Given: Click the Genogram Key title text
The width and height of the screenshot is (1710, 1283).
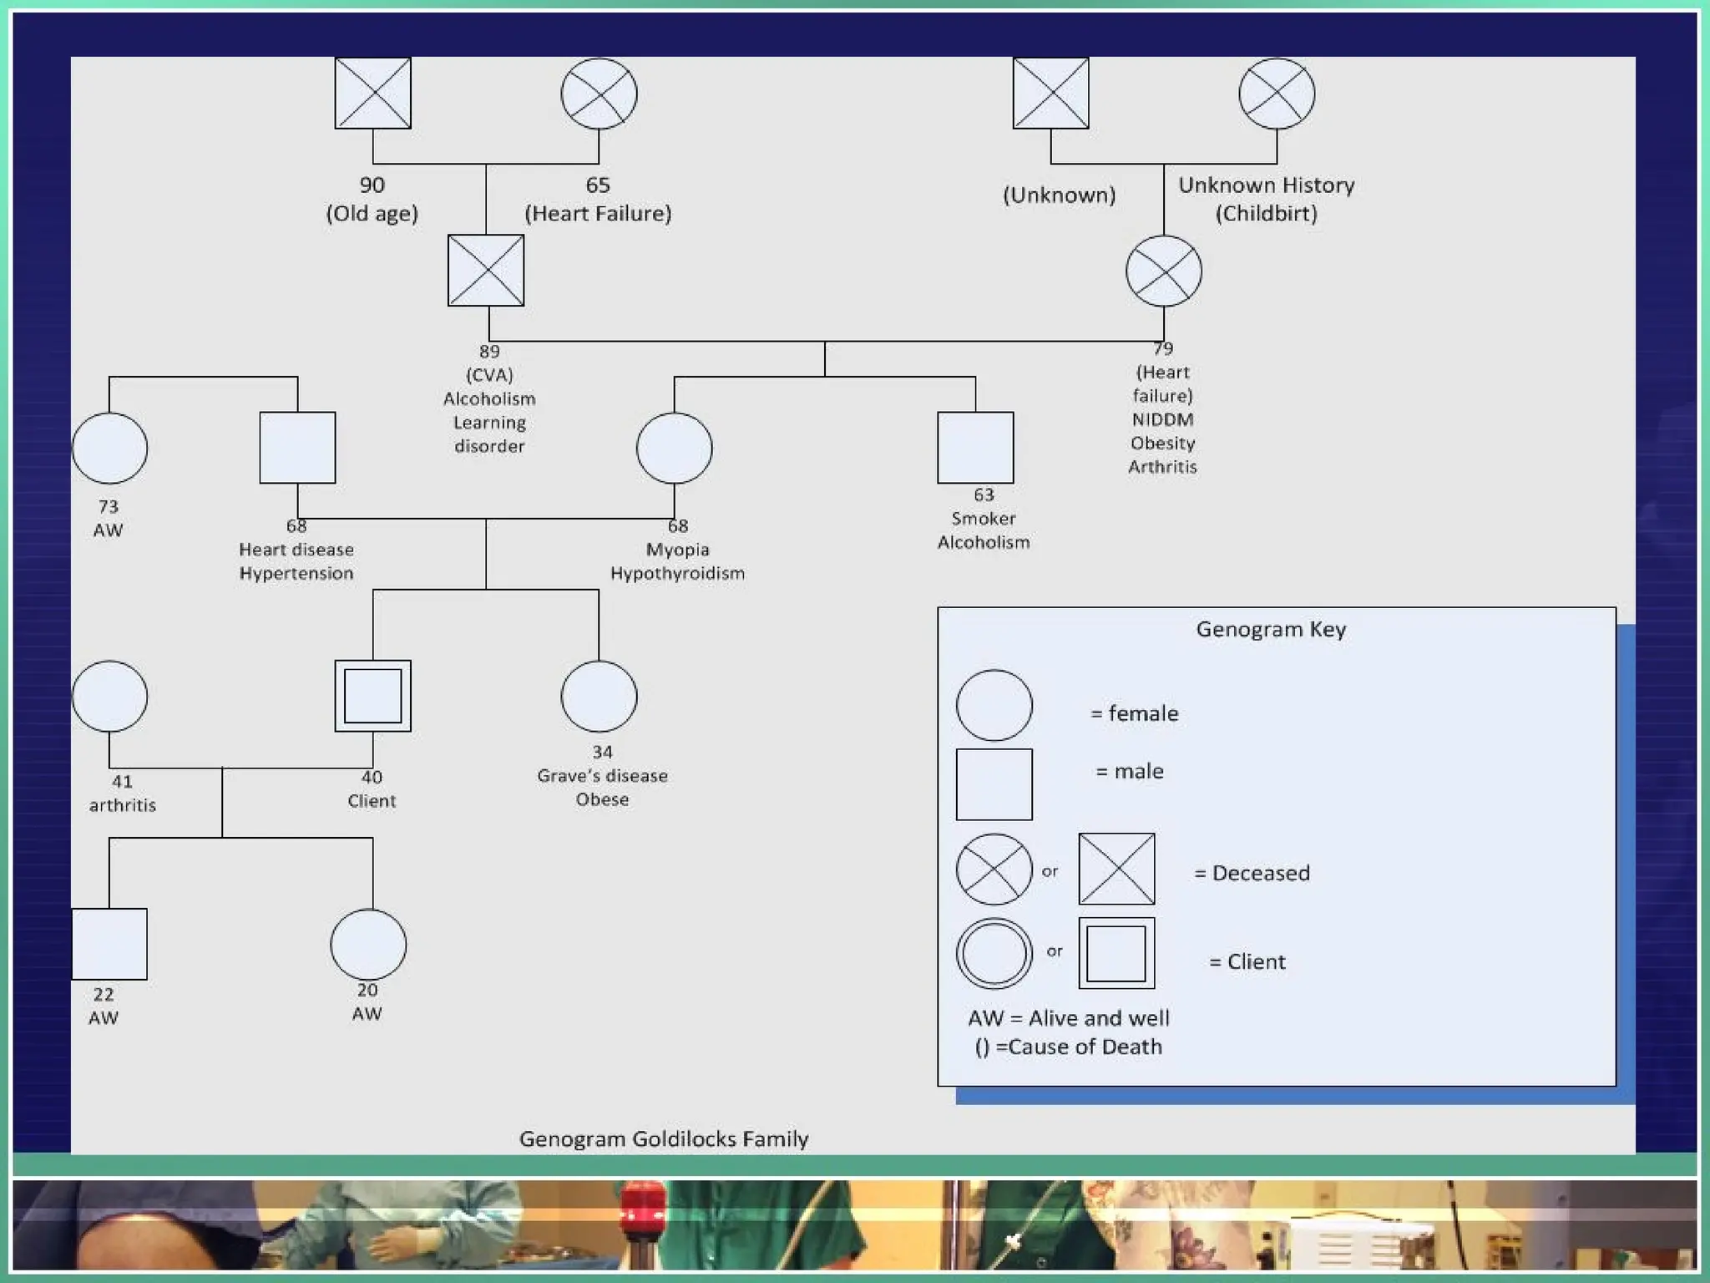Looking at the screenshot, I should point(1270,629).
